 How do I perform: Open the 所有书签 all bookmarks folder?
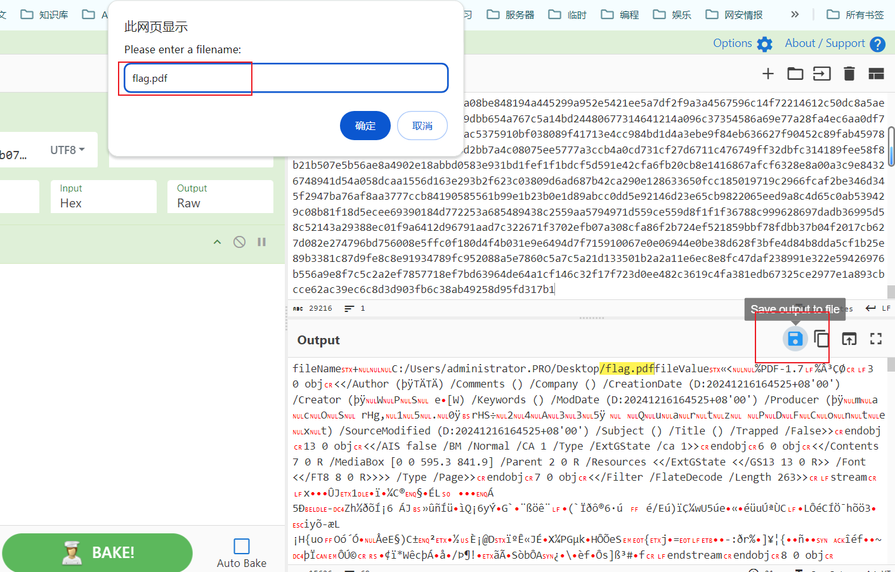pos(856,14)
